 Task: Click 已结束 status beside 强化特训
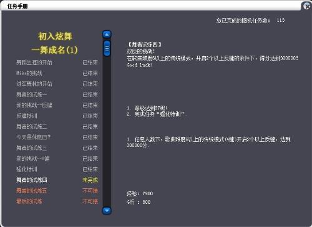90,169
